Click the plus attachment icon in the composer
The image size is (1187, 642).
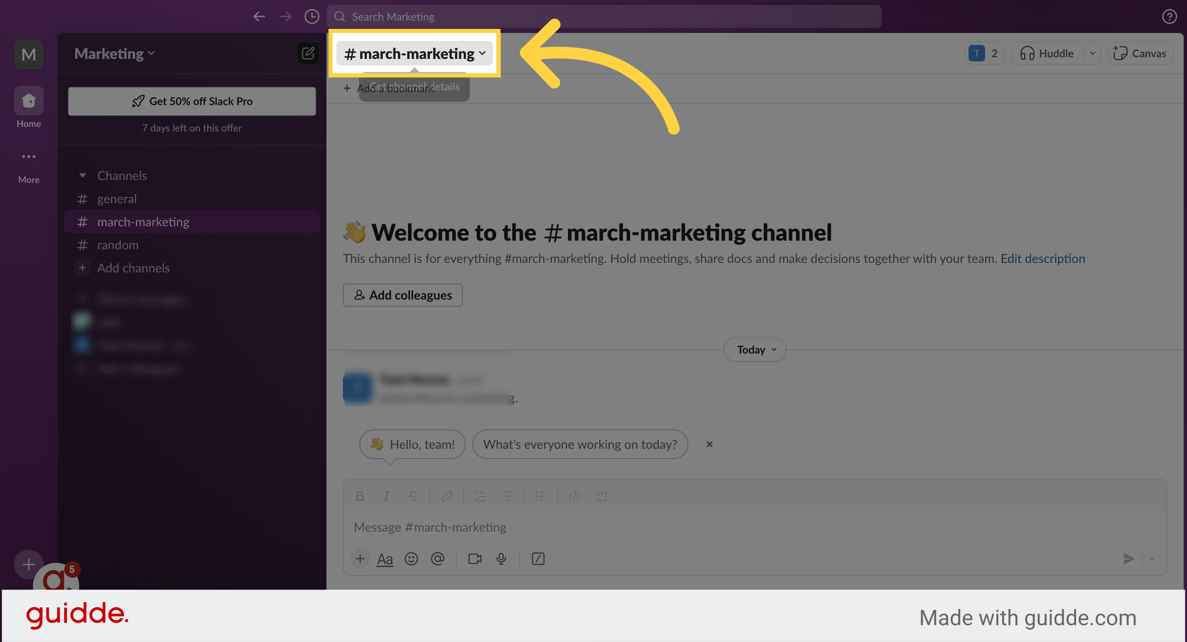coord(360,559)
